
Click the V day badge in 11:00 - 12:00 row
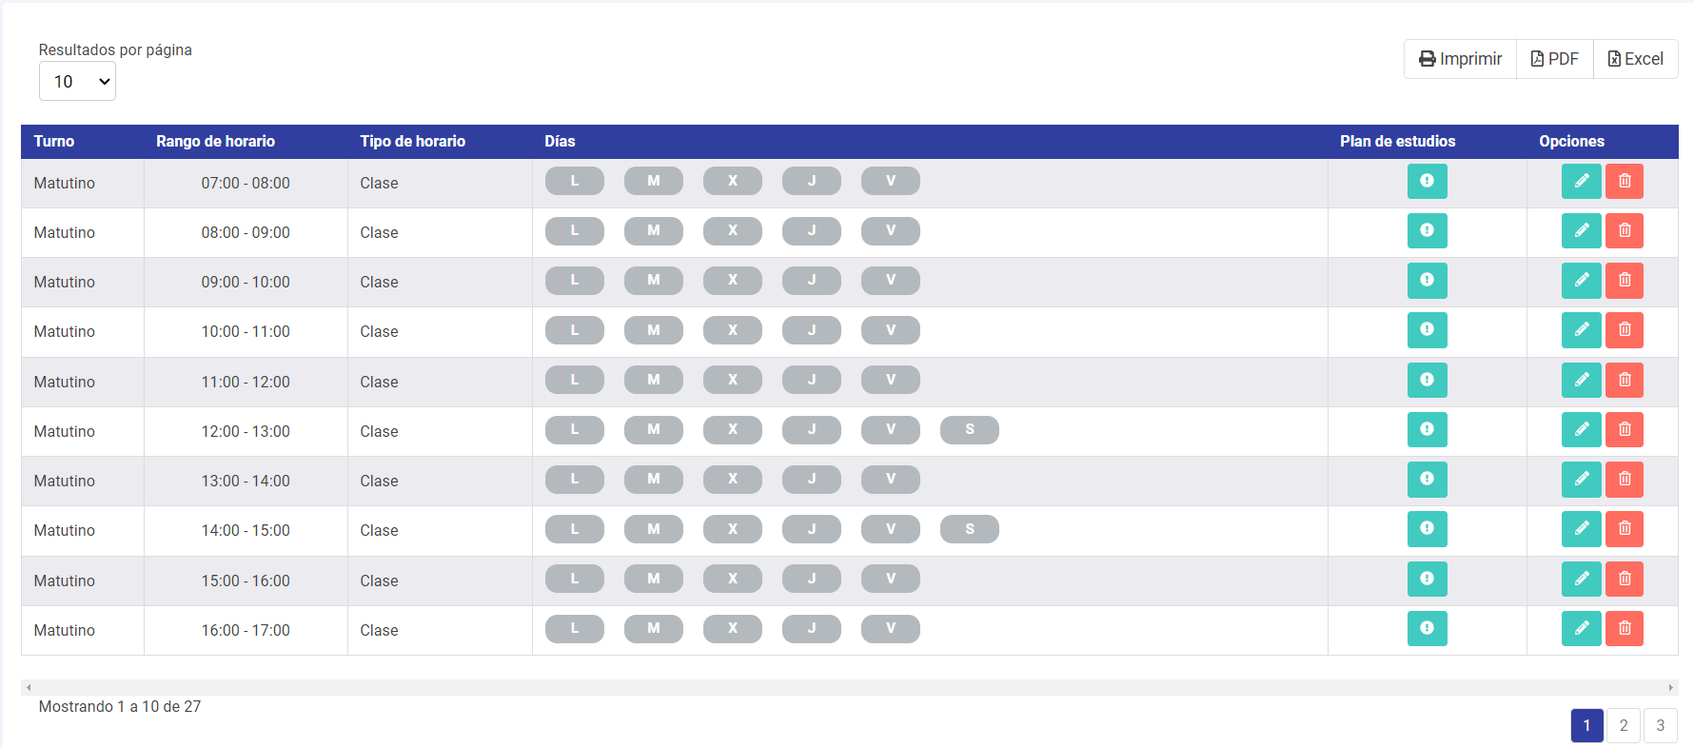pos(891,380)
